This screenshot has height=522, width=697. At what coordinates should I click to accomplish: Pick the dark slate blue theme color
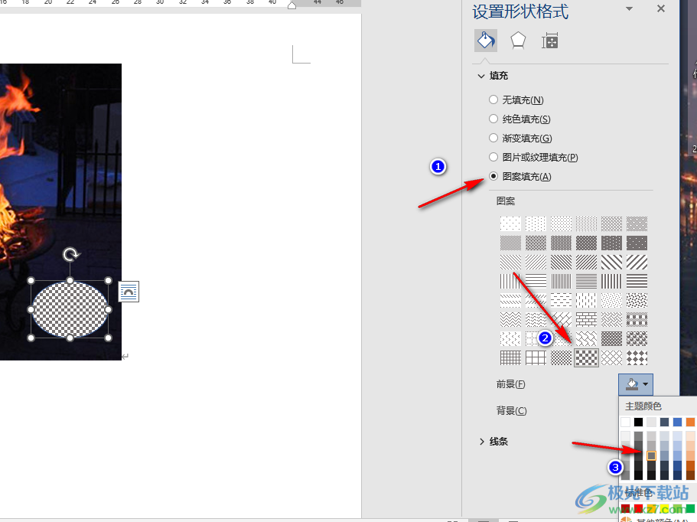[664, 422]
